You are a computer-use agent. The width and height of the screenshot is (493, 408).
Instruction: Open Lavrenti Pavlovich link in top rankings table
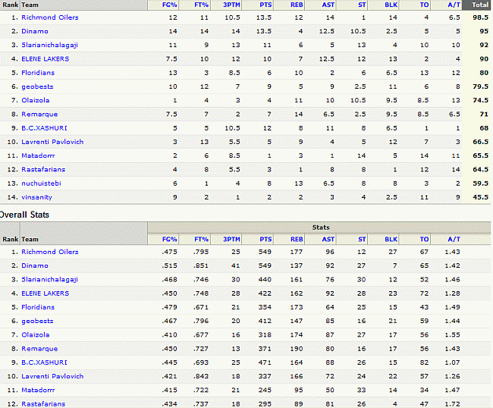pos(52,142)
